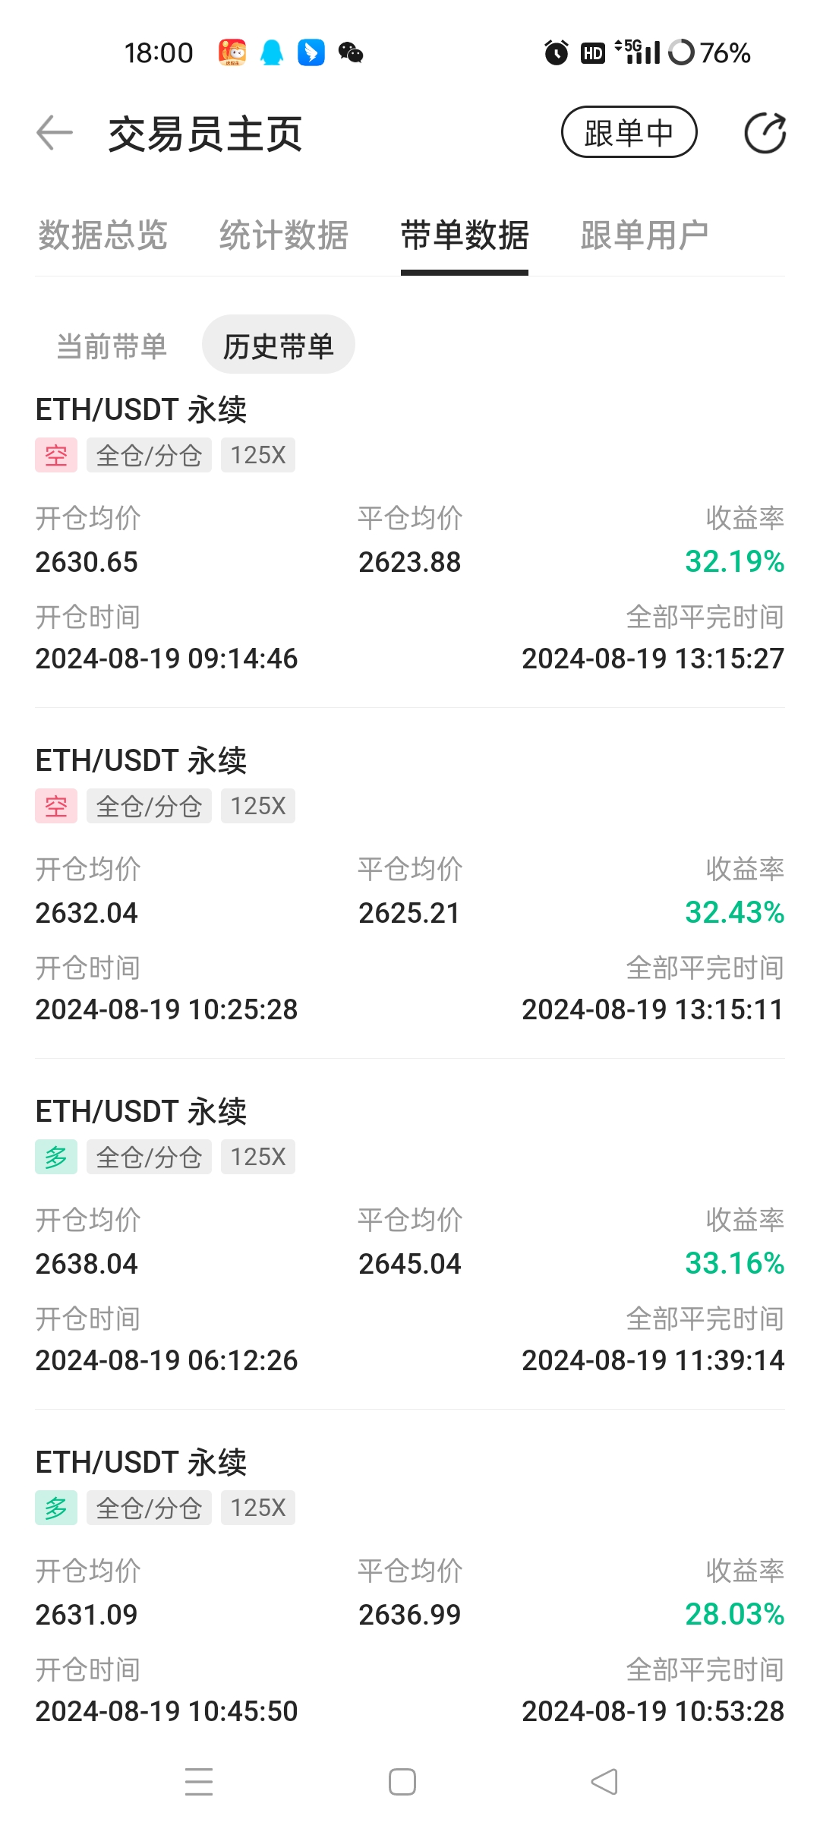Screen dimensions: 820x1832
Task: Switch to 当前带单 list
Action: (112, 346)
